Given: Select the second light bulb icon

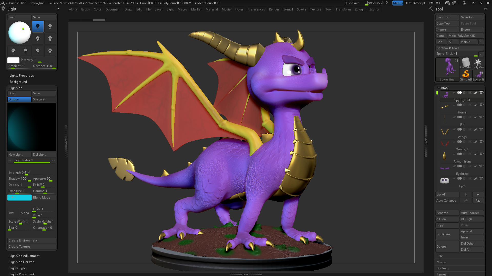Looking at the screenshot, I should click(50, 26).
